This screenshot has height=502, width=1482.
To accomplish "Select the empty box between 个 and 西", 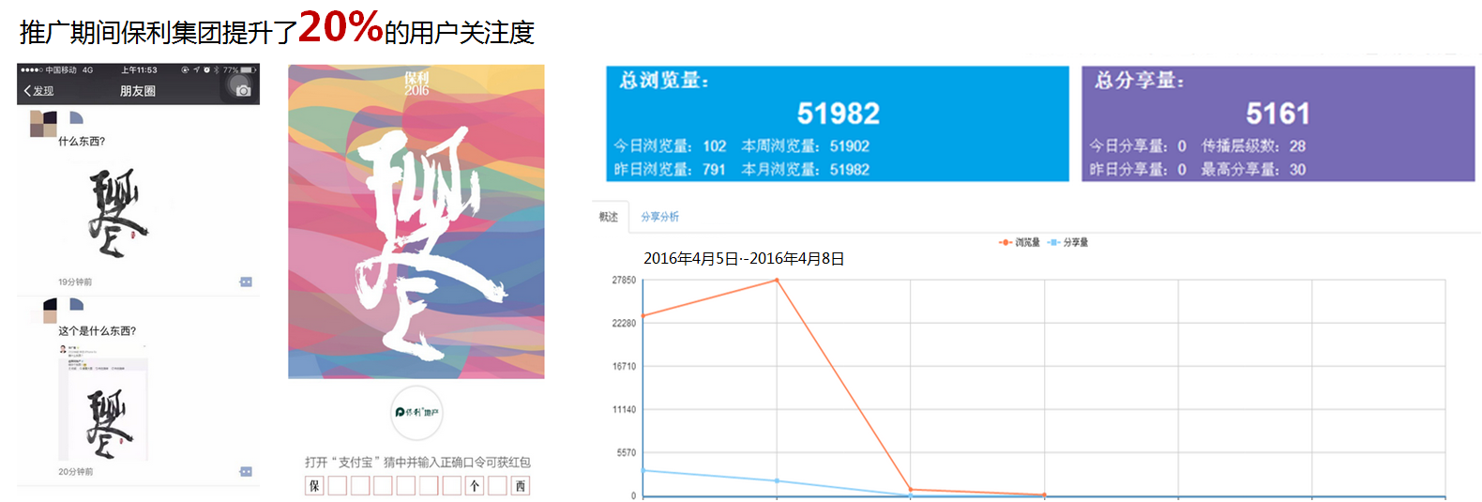I will tap(497, 486).
